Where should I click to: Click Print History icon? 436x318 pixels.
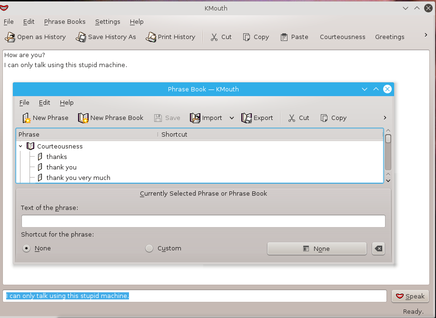pyautogui.click(x=151, y=37)
